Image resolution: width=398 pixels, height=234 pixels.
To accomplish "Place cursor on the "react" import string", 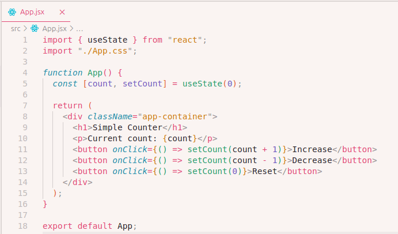I will point(184,40).
